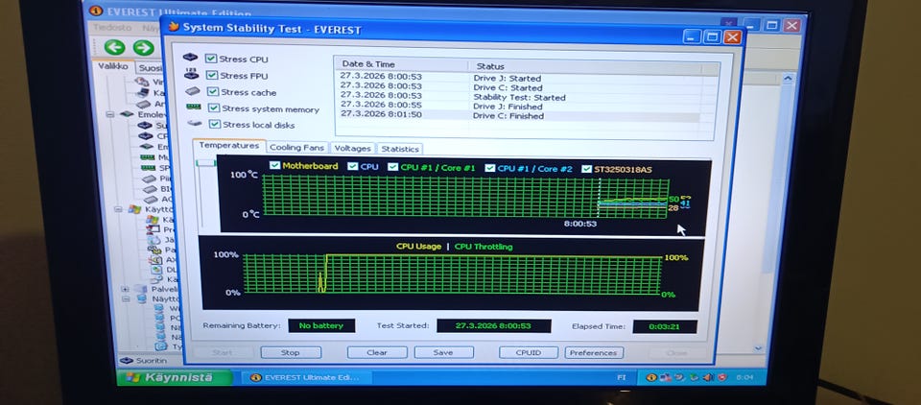Open the Preferences dialog
Screen dimensions: 921x405
593,352
